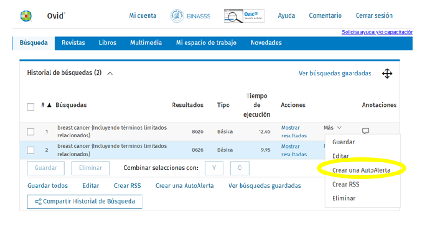Sort by the ascending triangle column icon
Viewport: 427px width, 225px height.
pyautogui.click(x=49, y=105)
